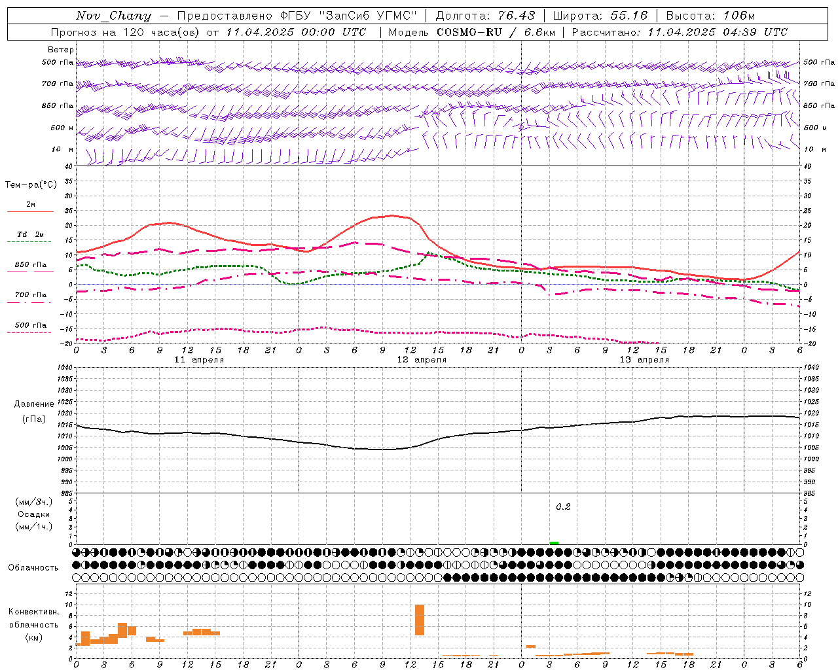This screenshot has width=838, height=670.
Task: Click left-side '10 м' wind level label
Action: [63, 149]
